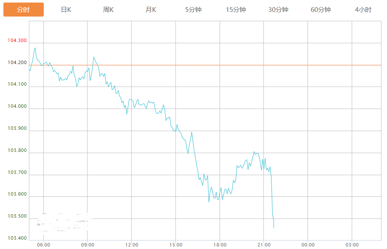The image size is (387, 249).
Task: Open the 60分钟 interval tab
Action: (x=321, y=10)
